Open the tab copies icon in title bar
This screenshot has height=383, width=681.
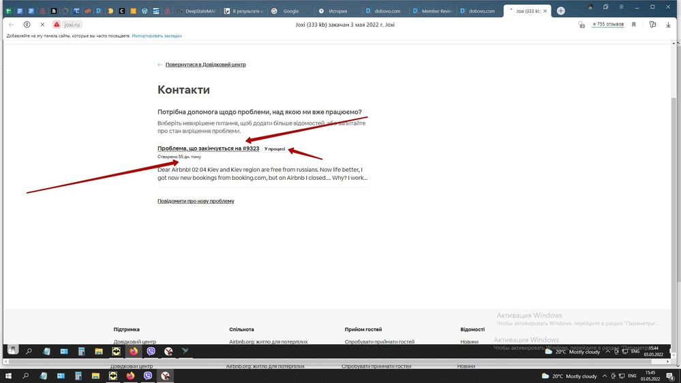pyautogui.click(x=605, y=7)
